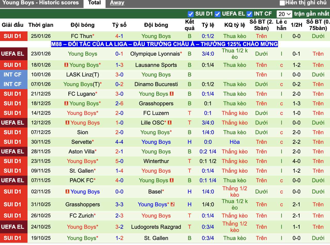Click card icon after Lille OSC team name
The height and width of the screenshot is (245, 330).
coord(170,123)
